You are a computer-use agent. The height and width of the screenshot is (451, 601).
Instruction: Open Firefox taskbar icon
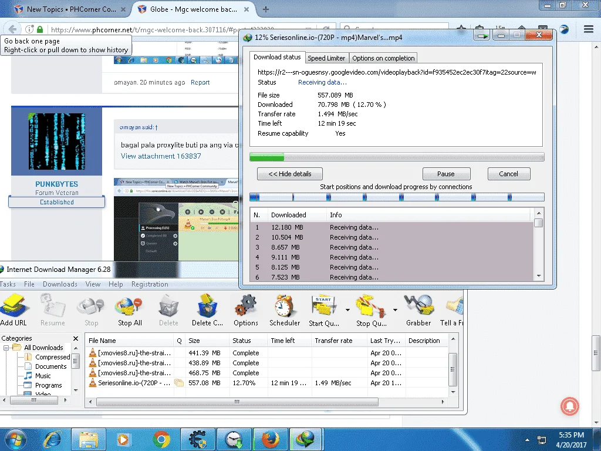pyautogui.click(x=271, y=439)
